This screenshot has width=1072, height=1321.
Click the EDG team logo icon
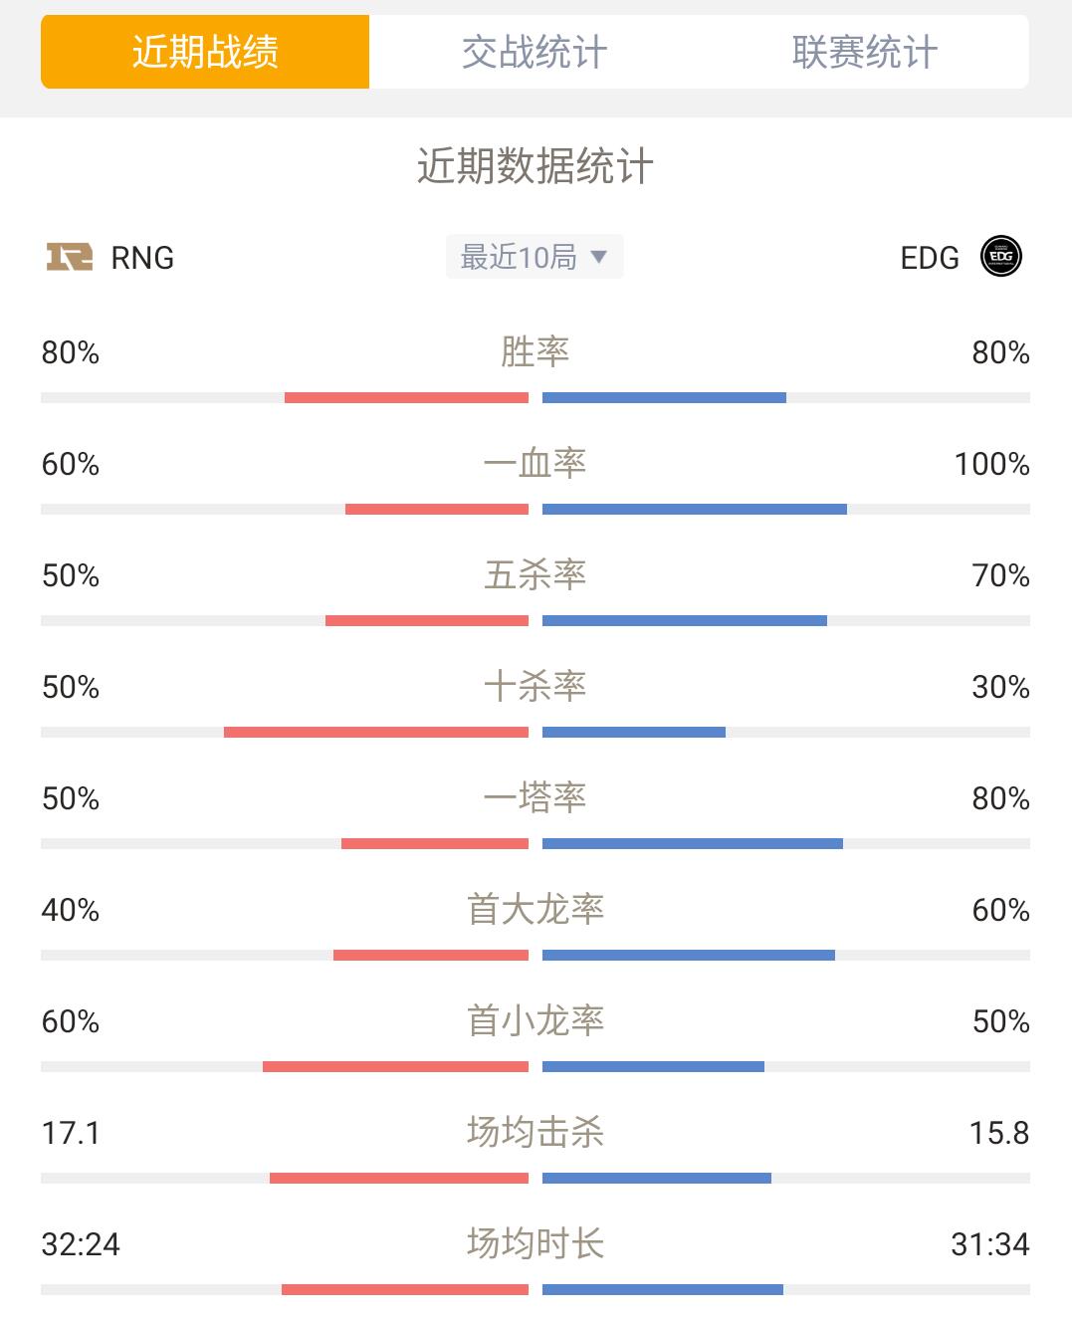(1001, 257)
